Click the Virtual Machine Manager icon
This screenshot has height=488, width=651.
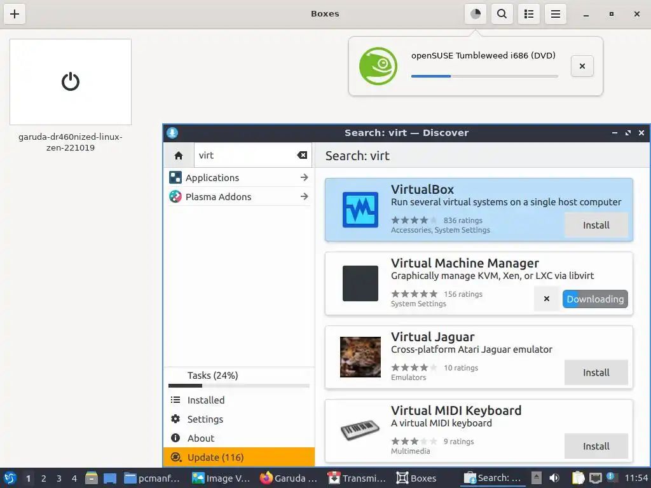pos(360,283)
